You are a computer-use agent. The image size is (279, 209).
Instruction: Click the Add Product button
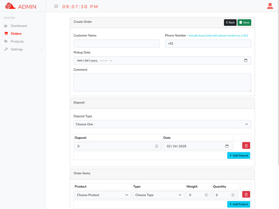point(239,204)
